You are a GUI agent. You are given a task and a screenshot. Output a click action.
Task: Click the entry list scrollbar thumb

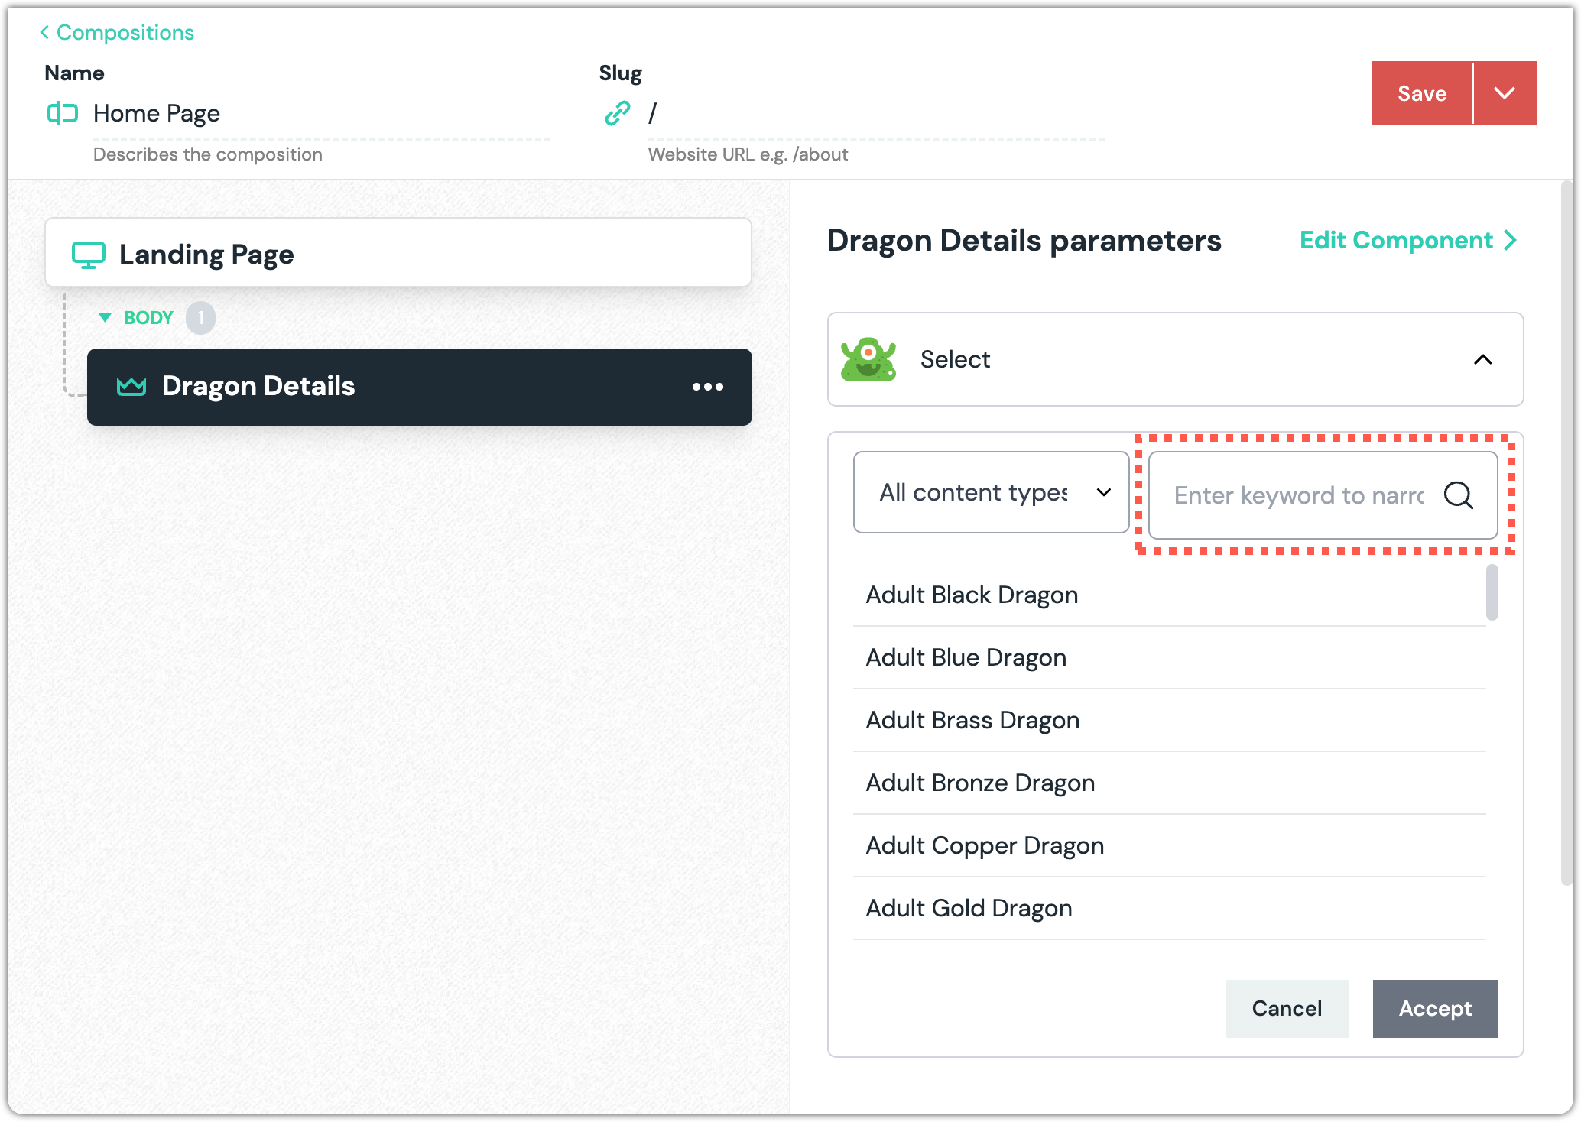click(x=1492, y=592)
